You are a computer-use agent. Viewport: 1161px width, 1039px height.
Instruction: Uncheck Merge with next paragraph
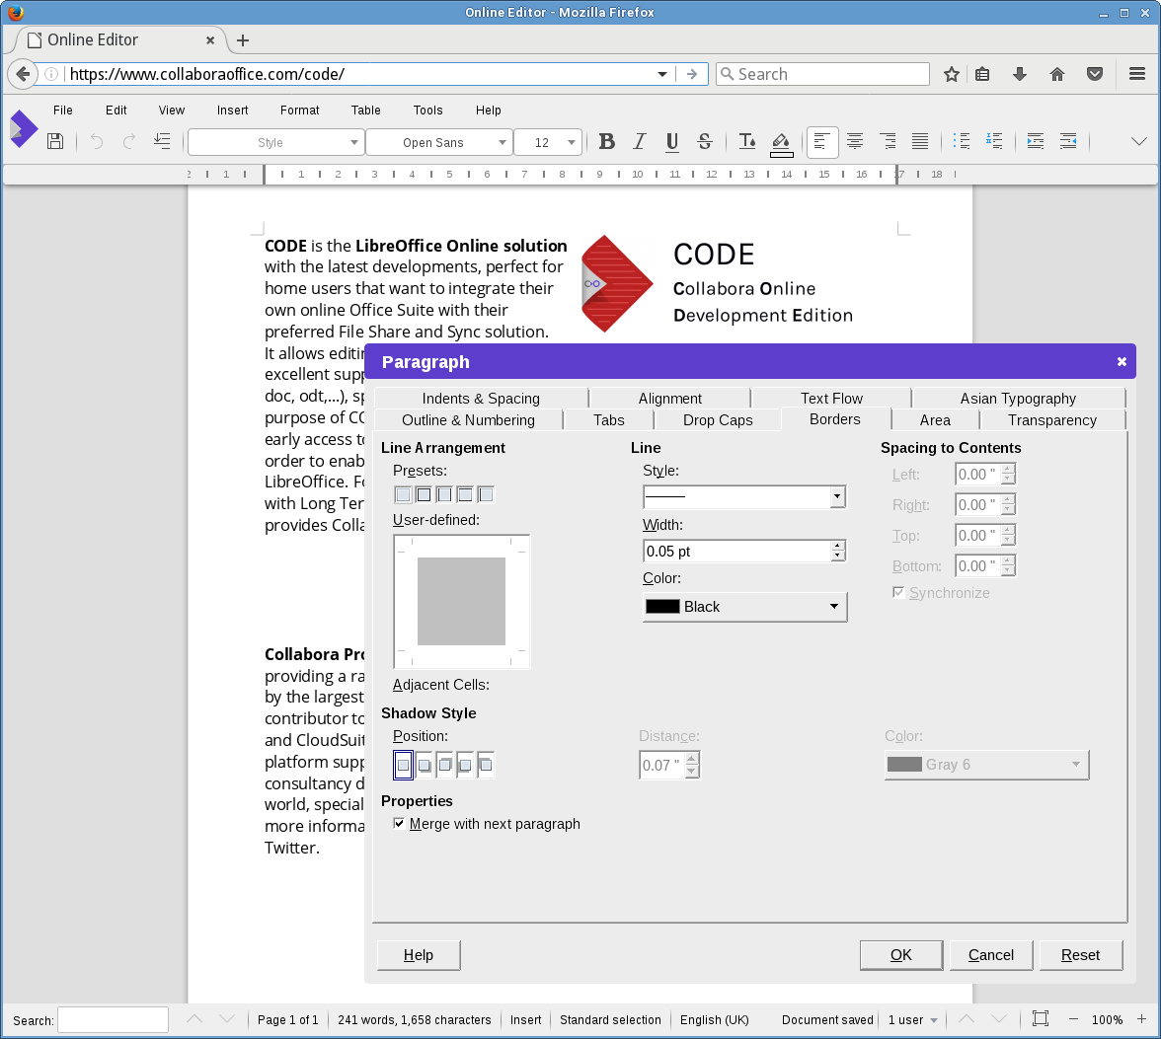pyautogui.click(x=399, y=824)
